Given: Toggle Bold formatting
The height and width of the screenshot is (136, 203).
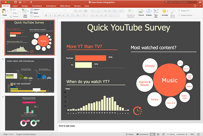Looking at the screenshot, I should click(46, 15).
